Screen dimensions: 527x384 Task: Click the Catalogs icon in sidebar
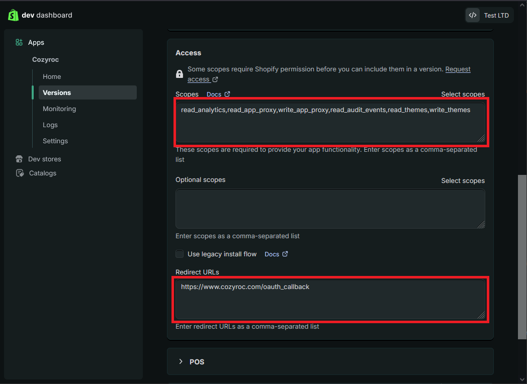[20, 173]
